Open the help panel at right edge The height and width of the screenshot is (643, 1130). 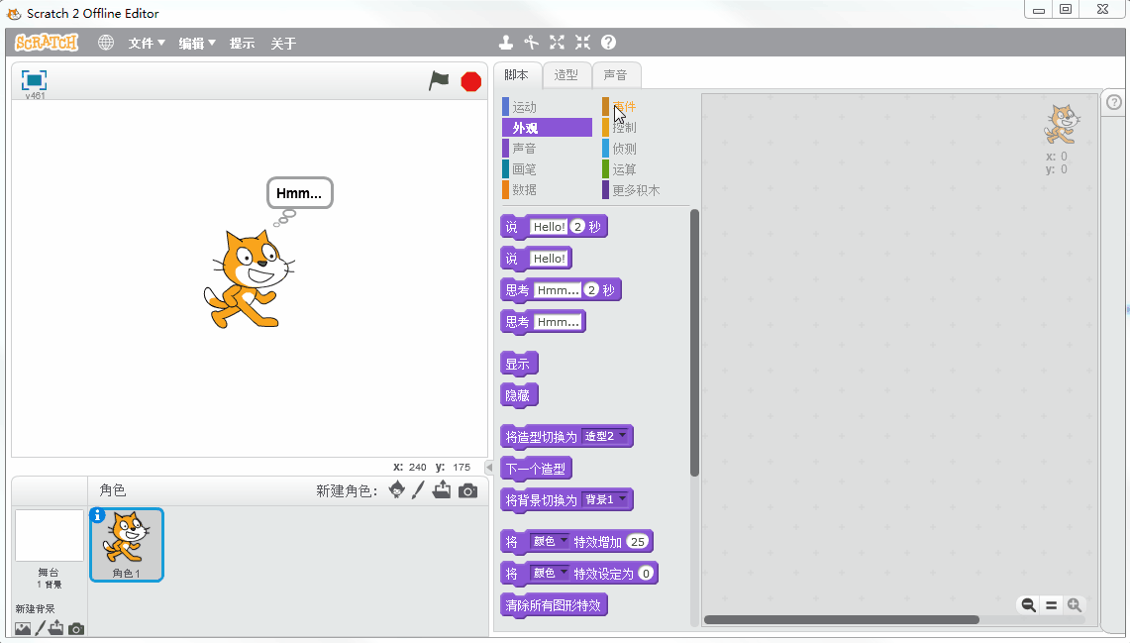1114,102
